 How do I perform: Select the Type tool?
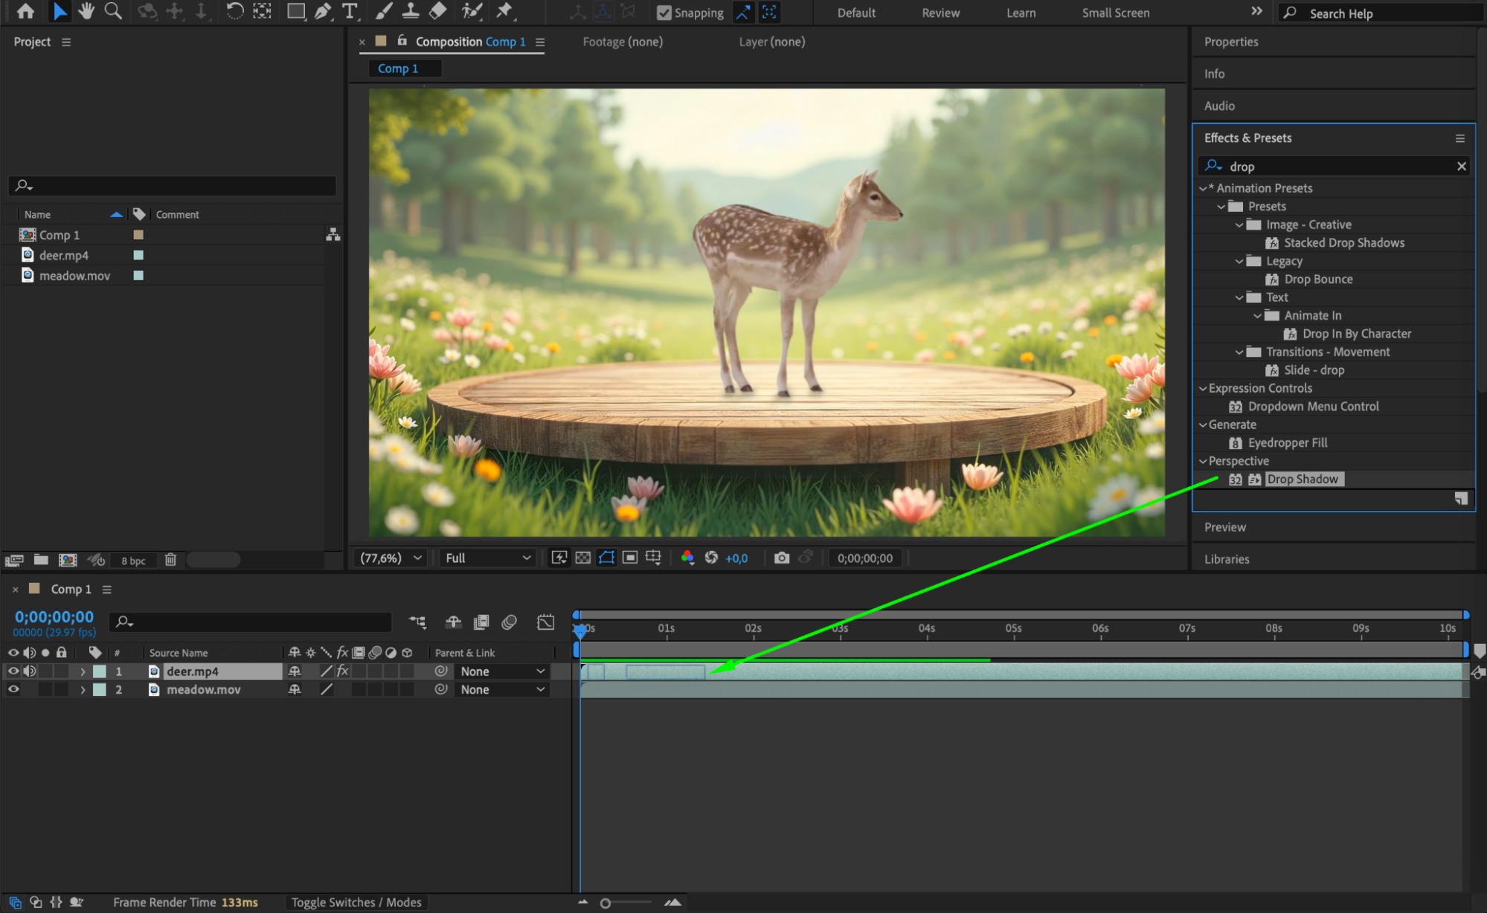click(x=350, y=11)
